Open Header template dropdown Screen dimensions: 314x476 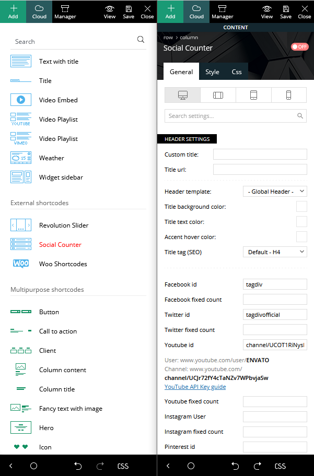[x=275, y=192]
